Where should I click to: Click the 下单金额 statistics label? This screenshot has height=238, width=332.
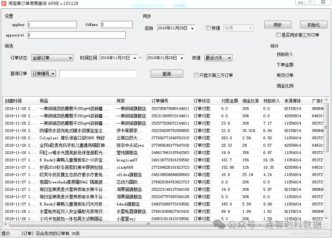285,65
